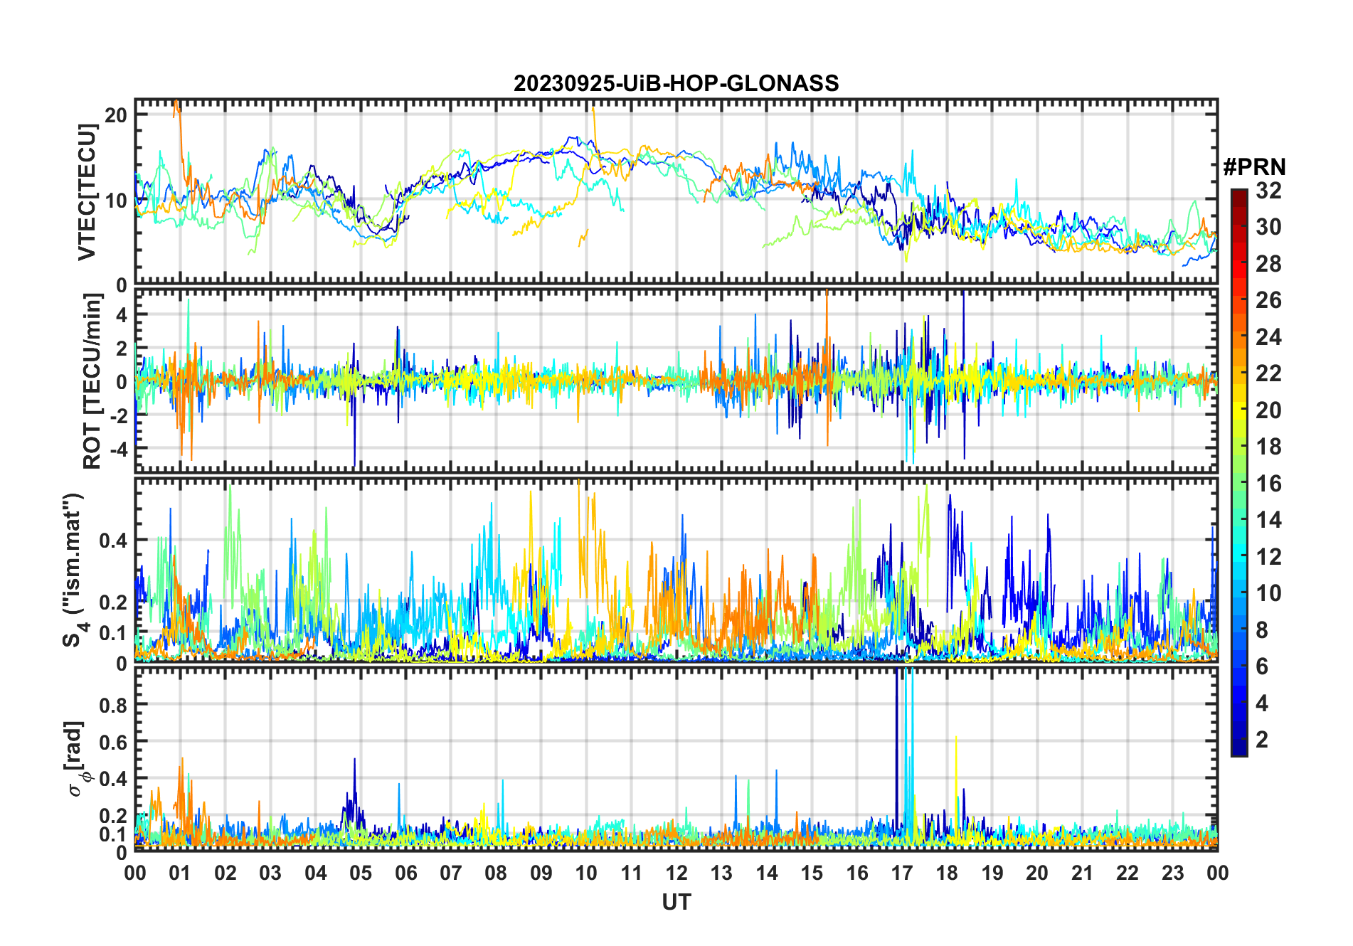Click colorbar tick label 20
This screenshot has height=946, width=1353.
click(x=1268, y=410)
